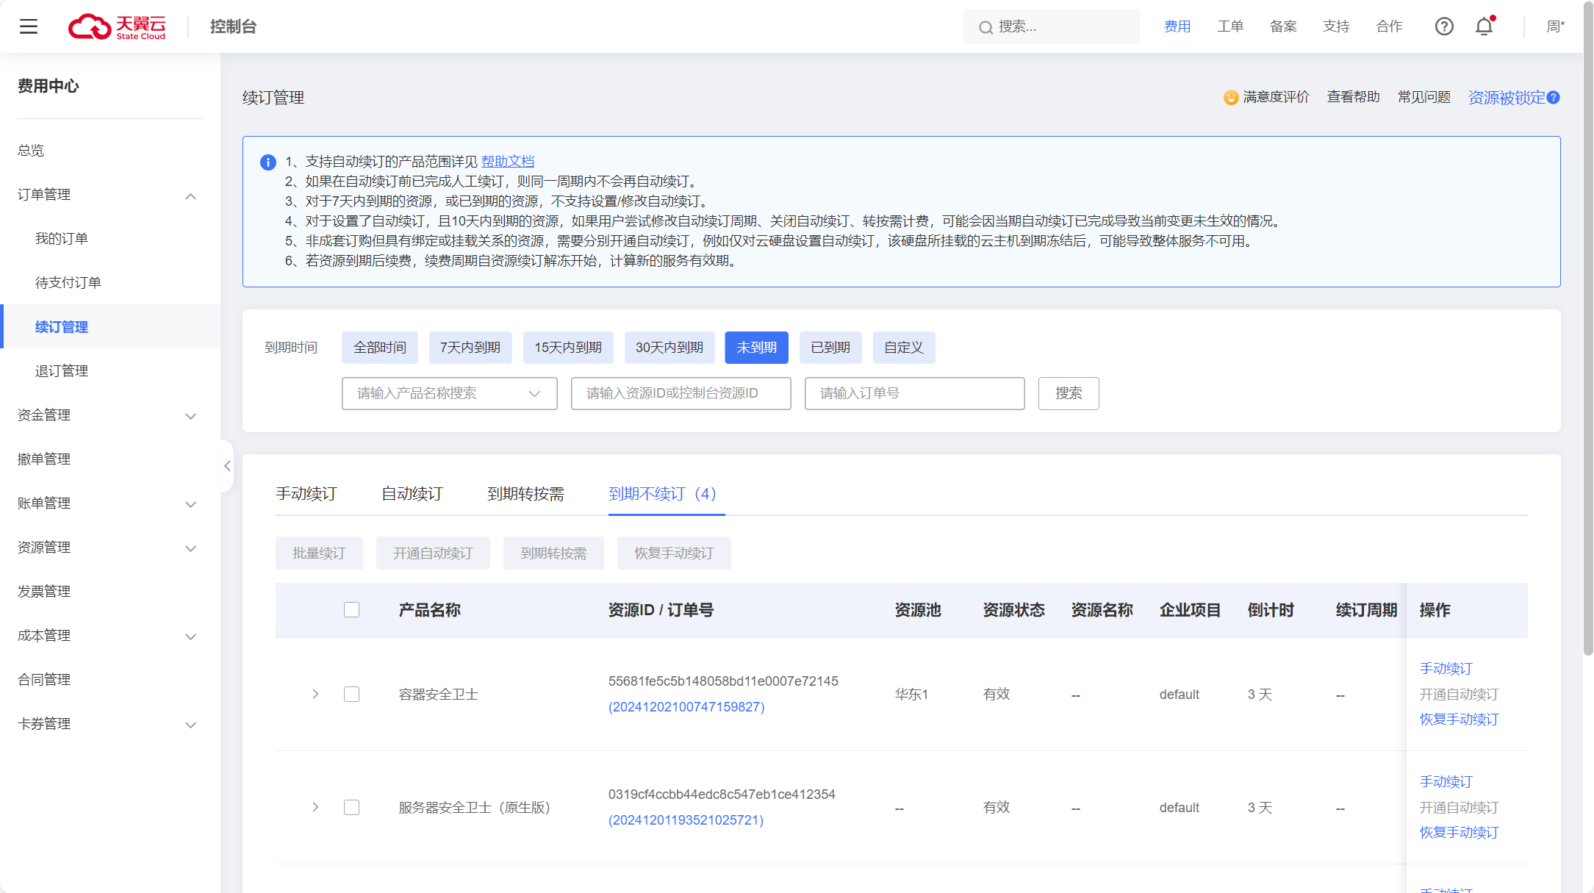Open the help question-mark icon in header

(1444, 26)
